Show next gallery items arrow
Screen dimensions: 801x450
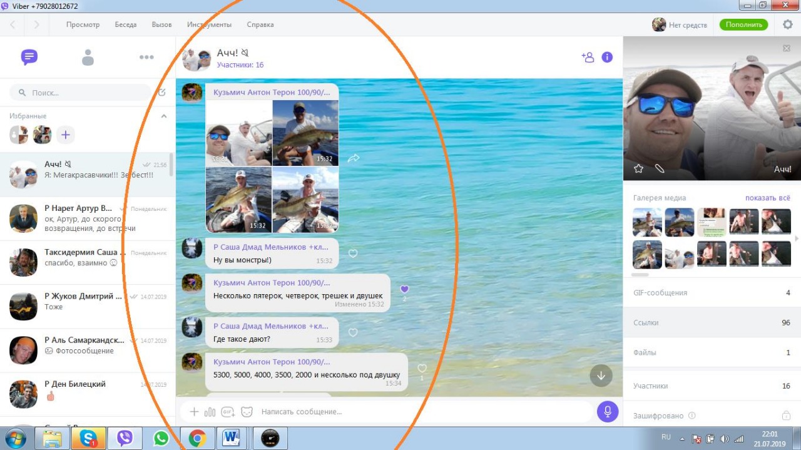797,238
